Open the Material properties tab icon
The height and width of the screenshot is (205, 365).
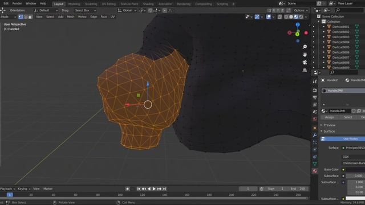[x=315, y=171]
